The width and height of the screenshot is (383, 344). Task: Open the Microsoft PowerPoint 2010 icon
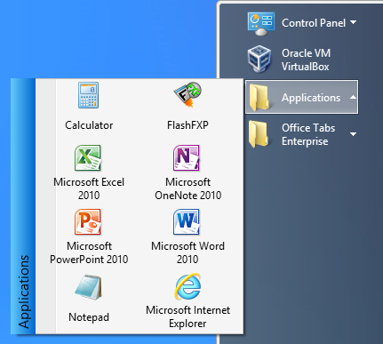point(88,222)
